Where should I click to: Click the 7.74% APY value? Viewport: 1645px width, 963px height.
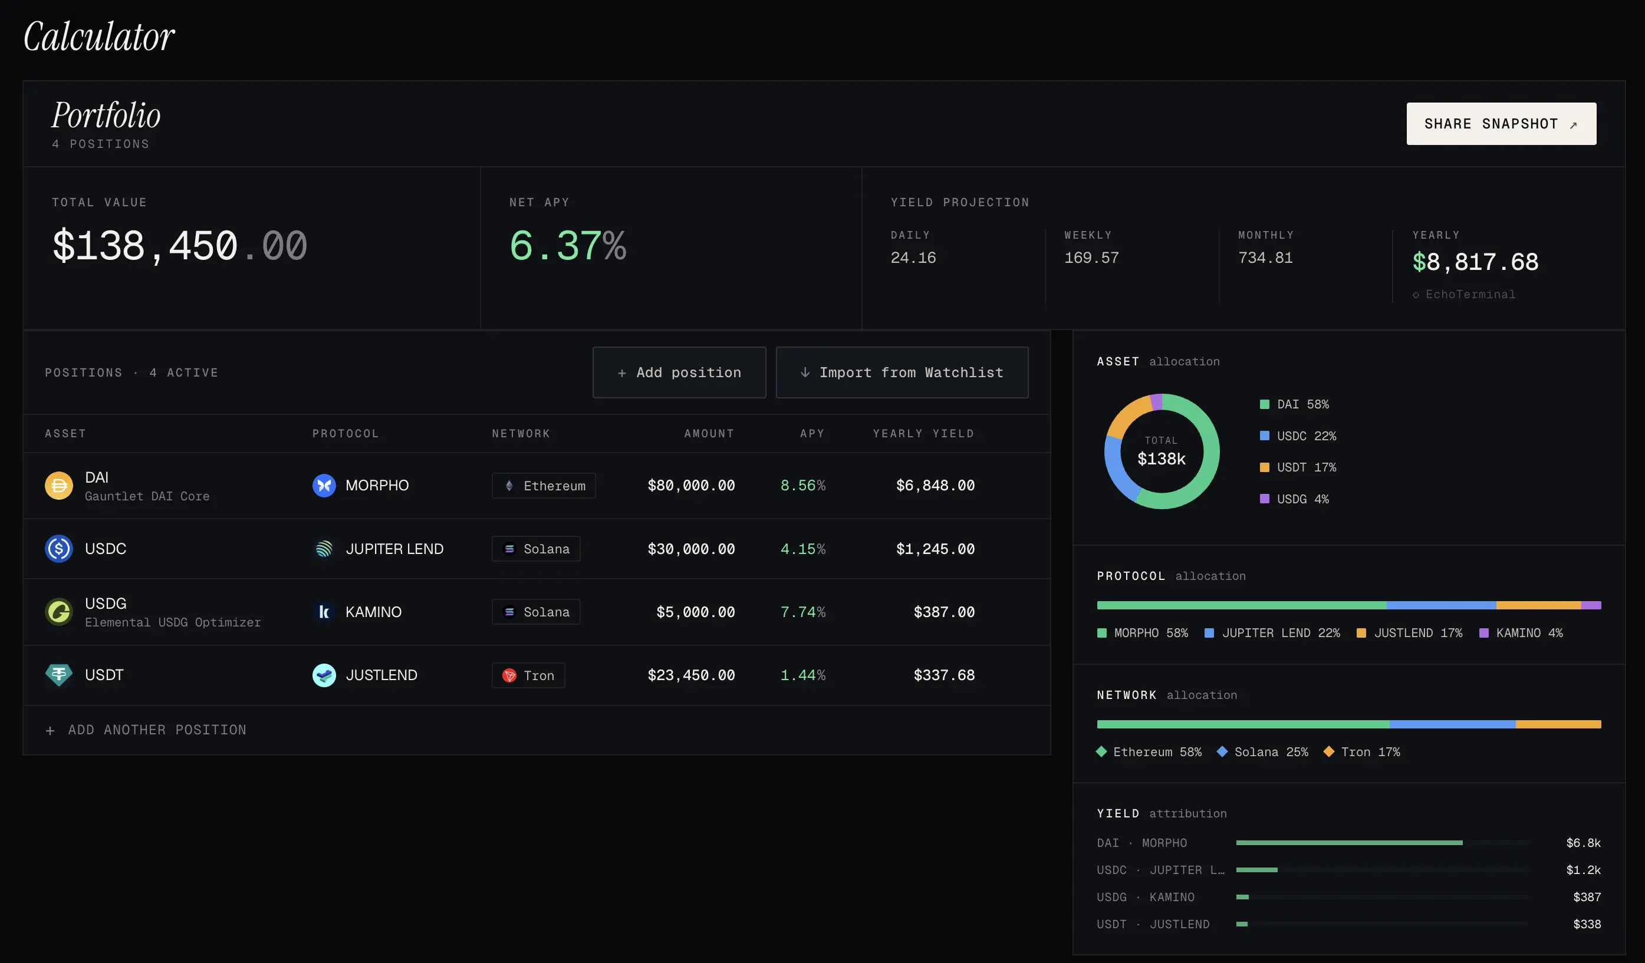pyautogui.click(x=803, y=612)
